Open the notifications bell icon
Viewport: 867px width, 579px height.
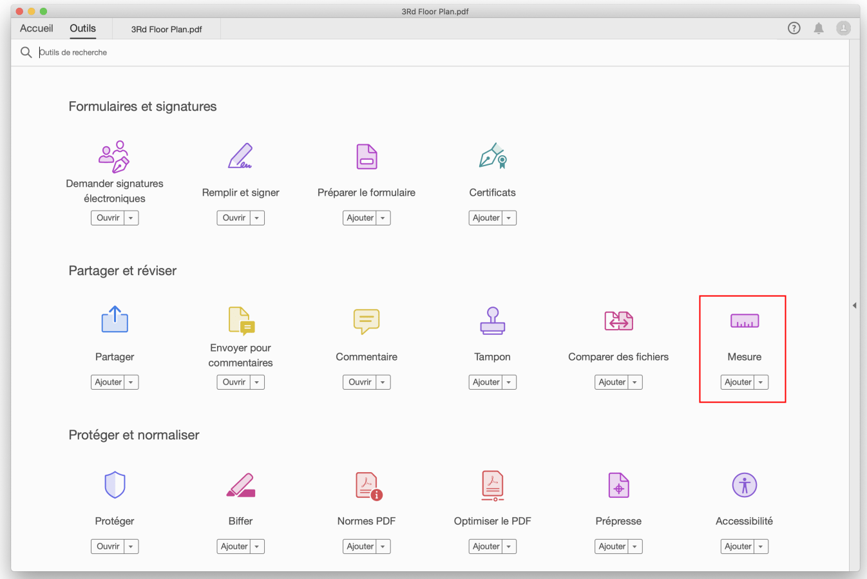coord(819,28)
